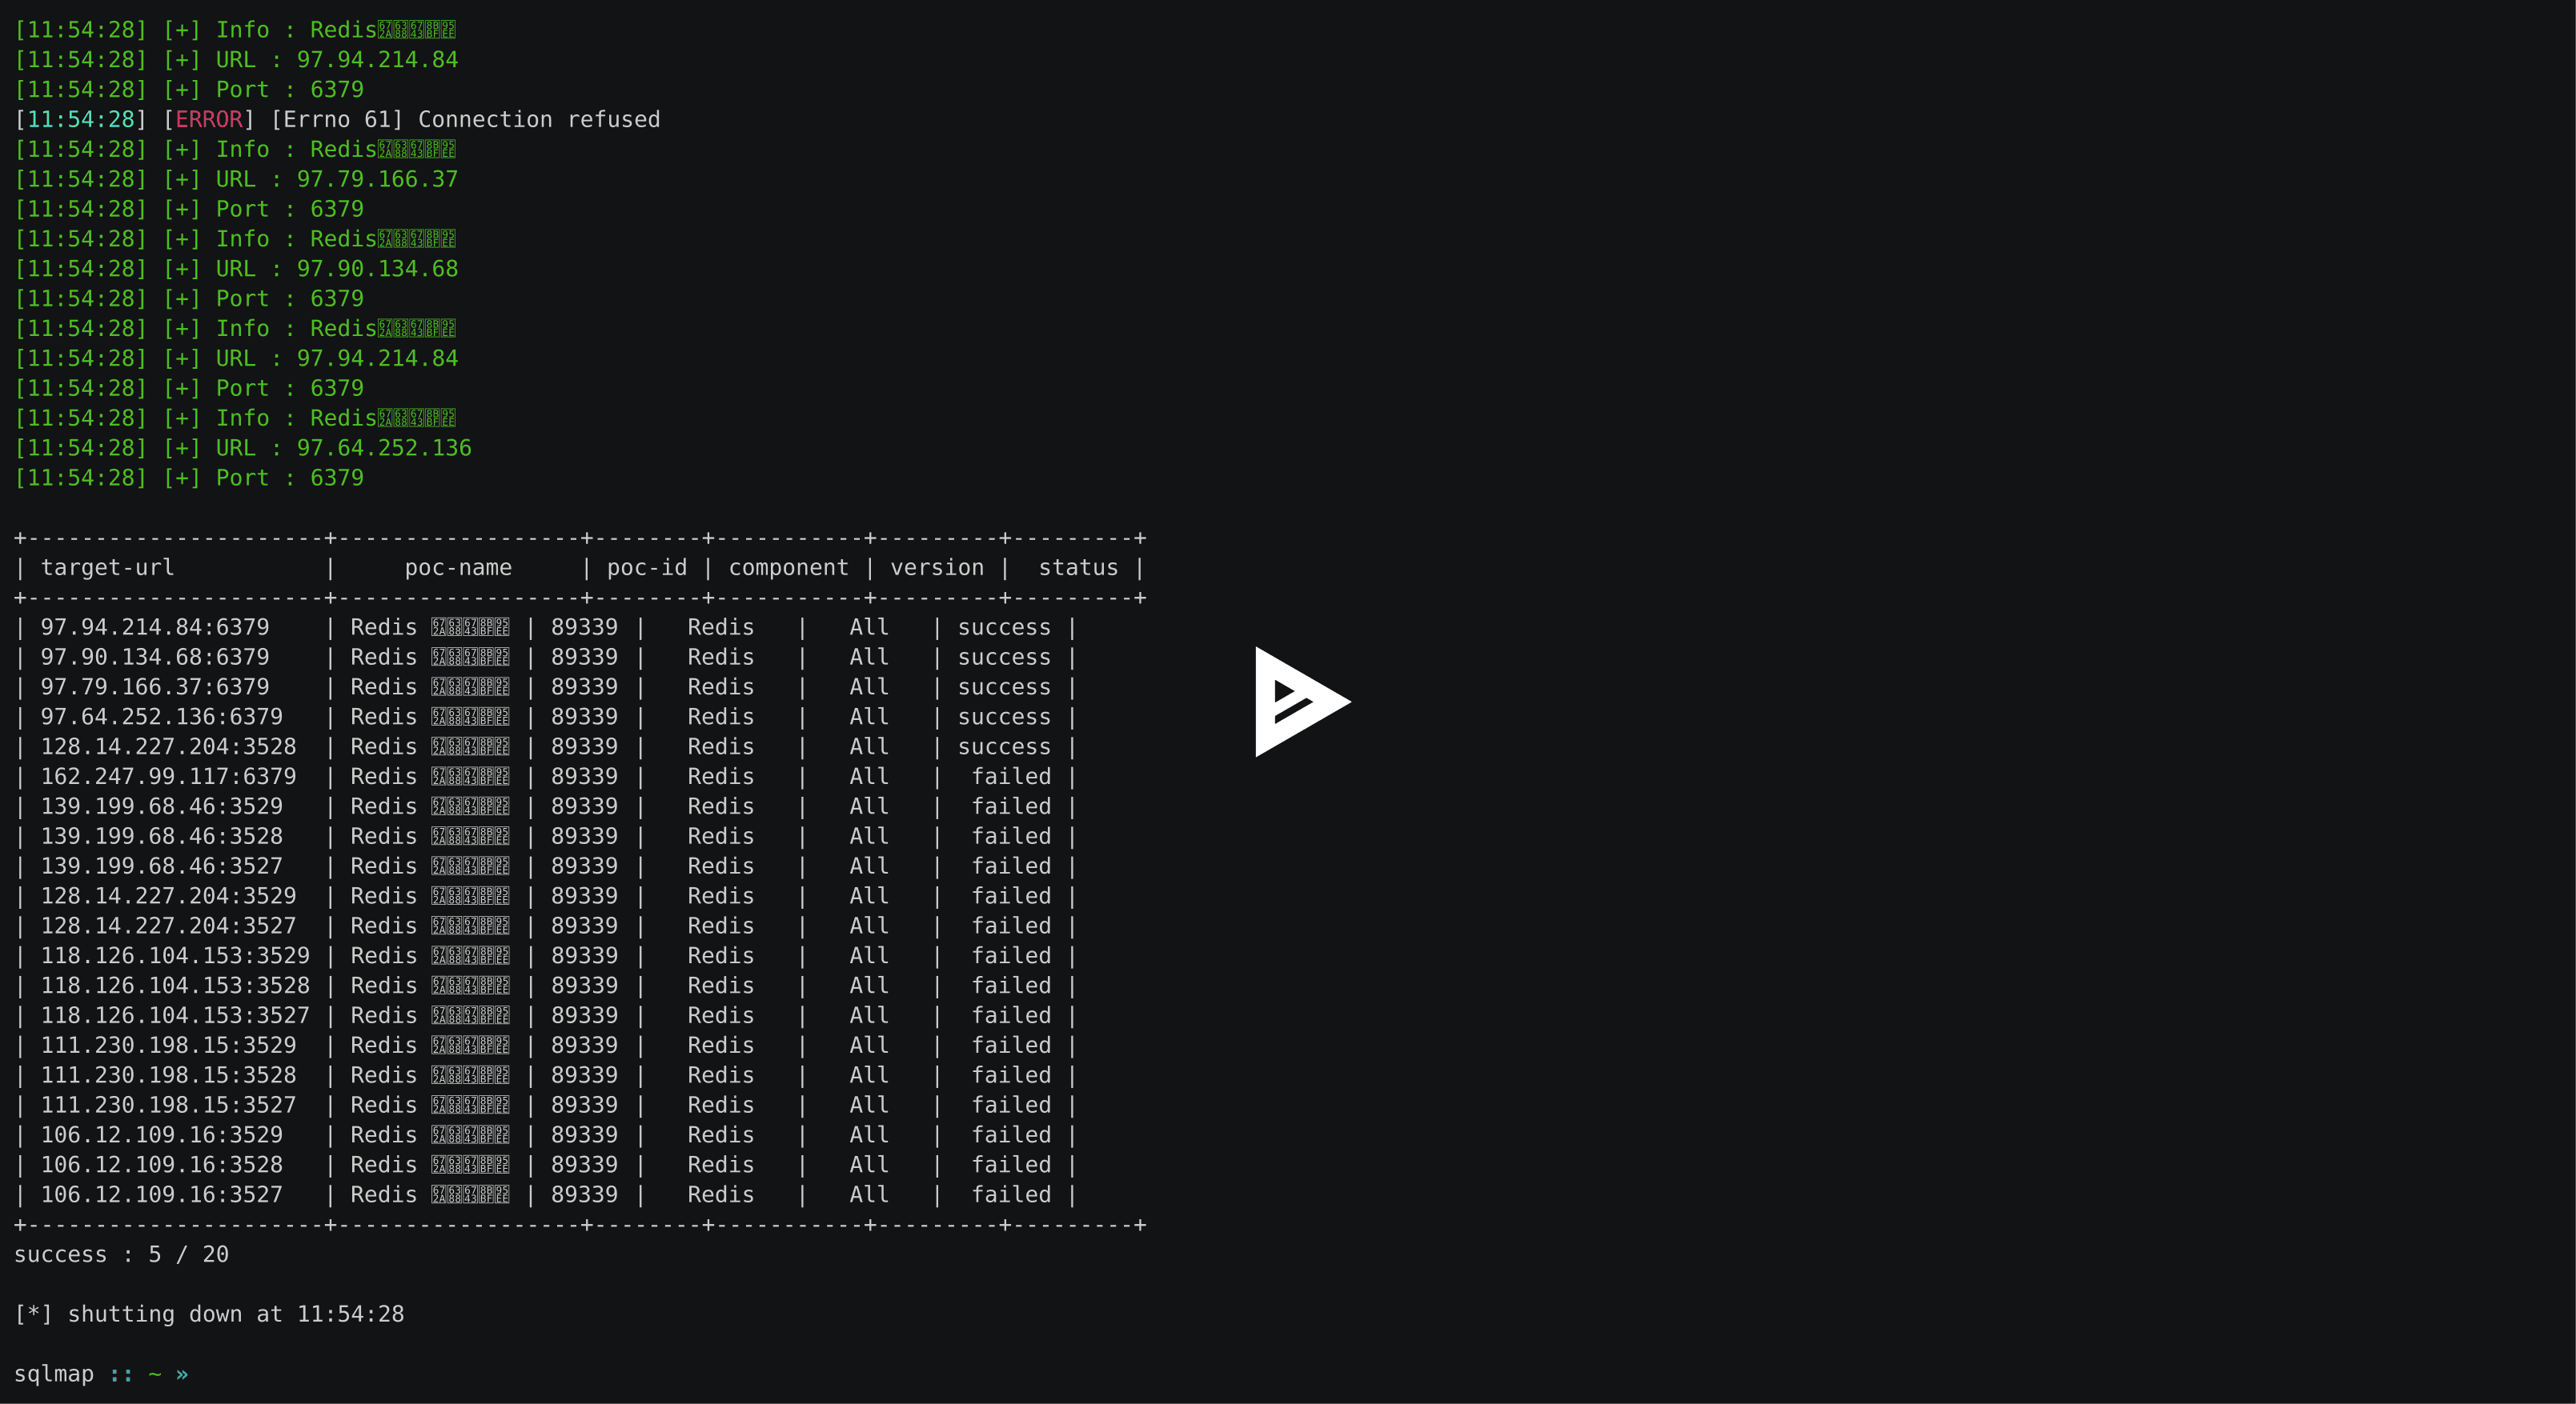Image resolution: width=2576 pixels, height=1404 pixels.
Task: Select table cell '139.199.68.46:3528'
Action: [162, 837]
